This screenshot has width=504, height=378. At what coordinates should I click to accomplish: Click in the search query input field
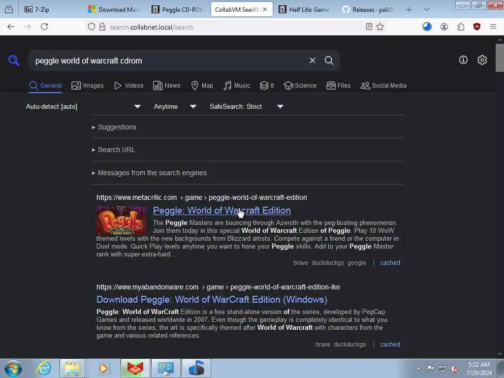tap(169, 61)
